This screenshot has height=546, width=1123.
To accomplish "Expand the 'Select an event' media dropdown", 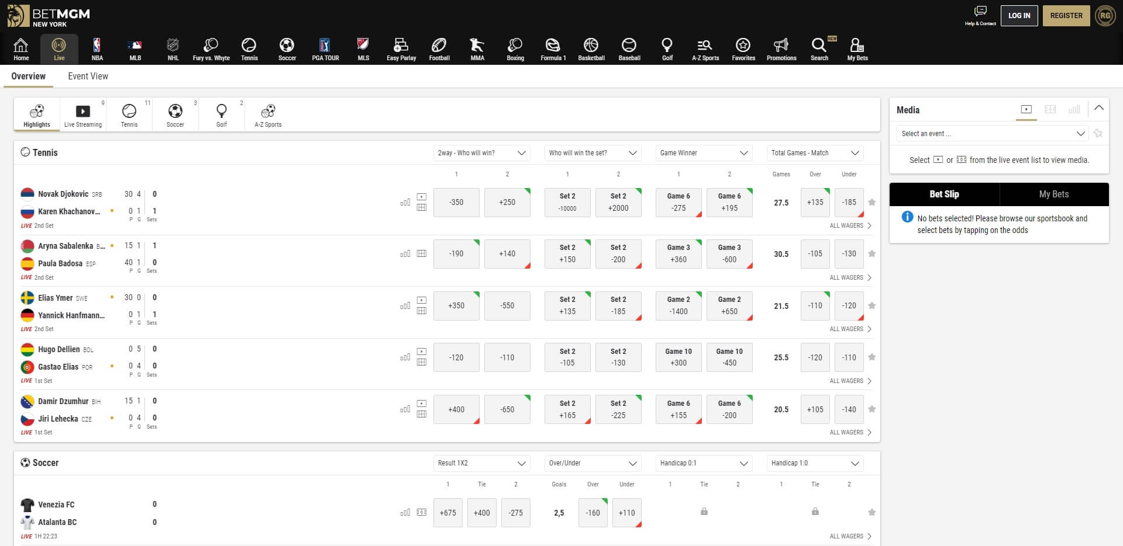I will (991, 133).
